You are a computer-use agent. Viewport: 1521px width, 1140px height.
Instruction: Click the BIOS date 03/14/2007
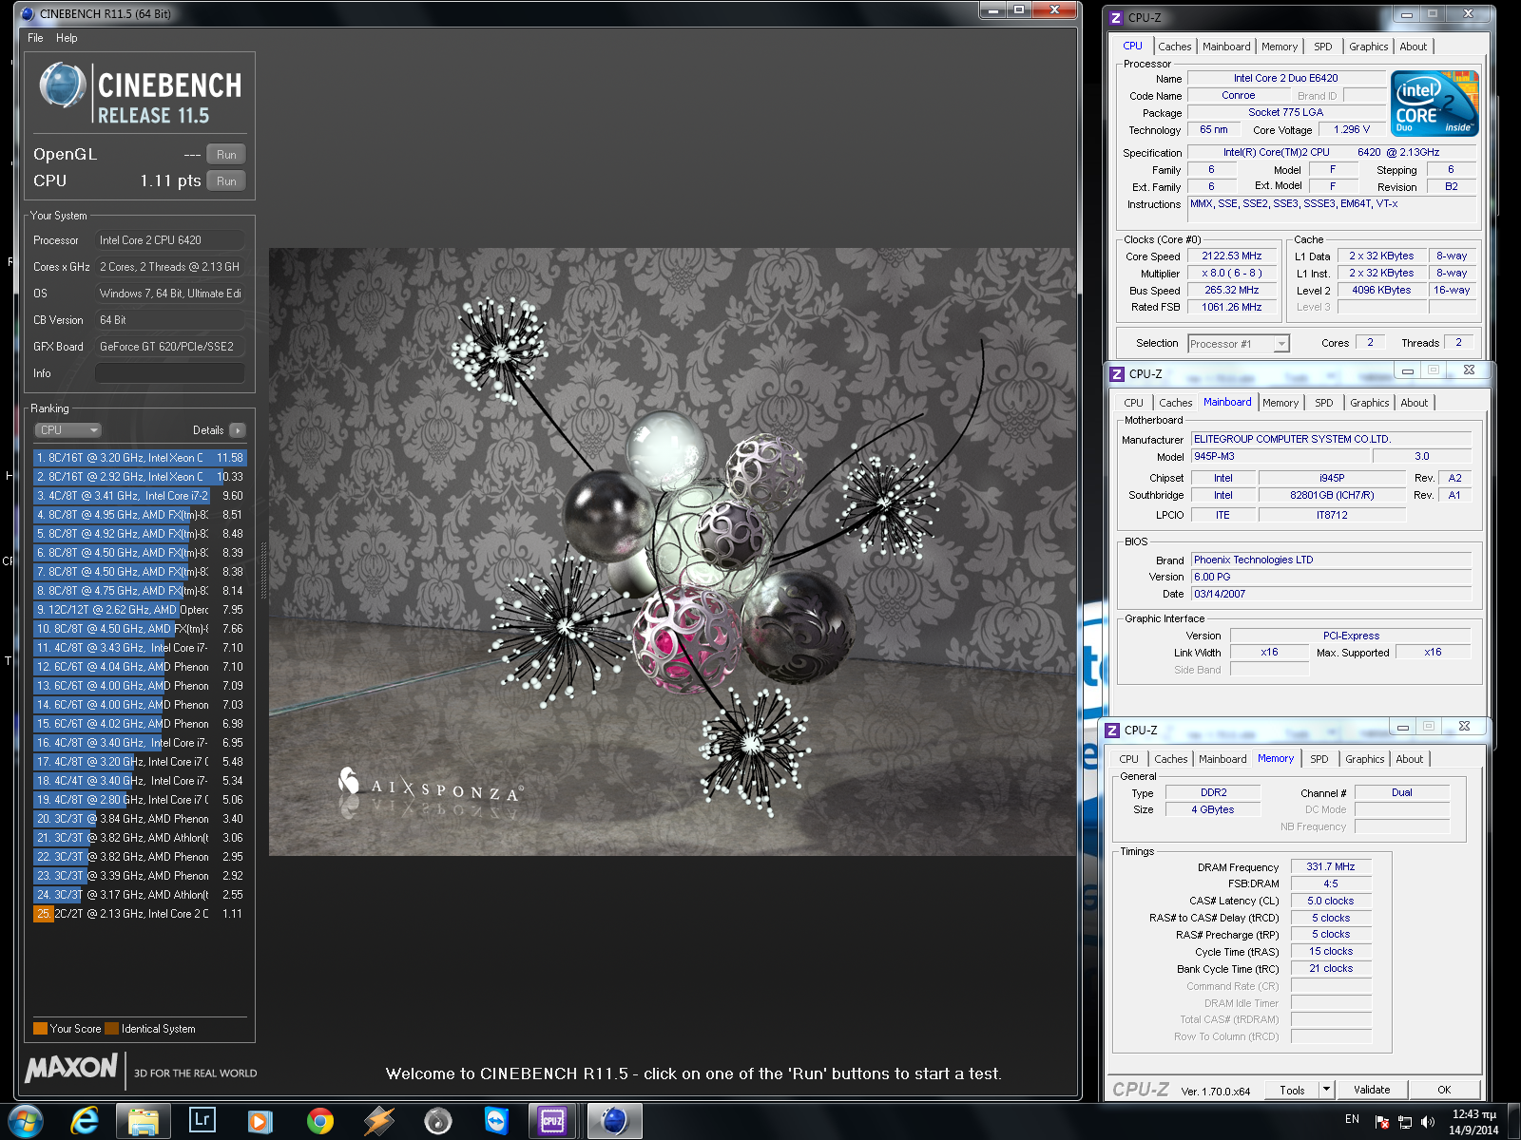click(1331, 595)
